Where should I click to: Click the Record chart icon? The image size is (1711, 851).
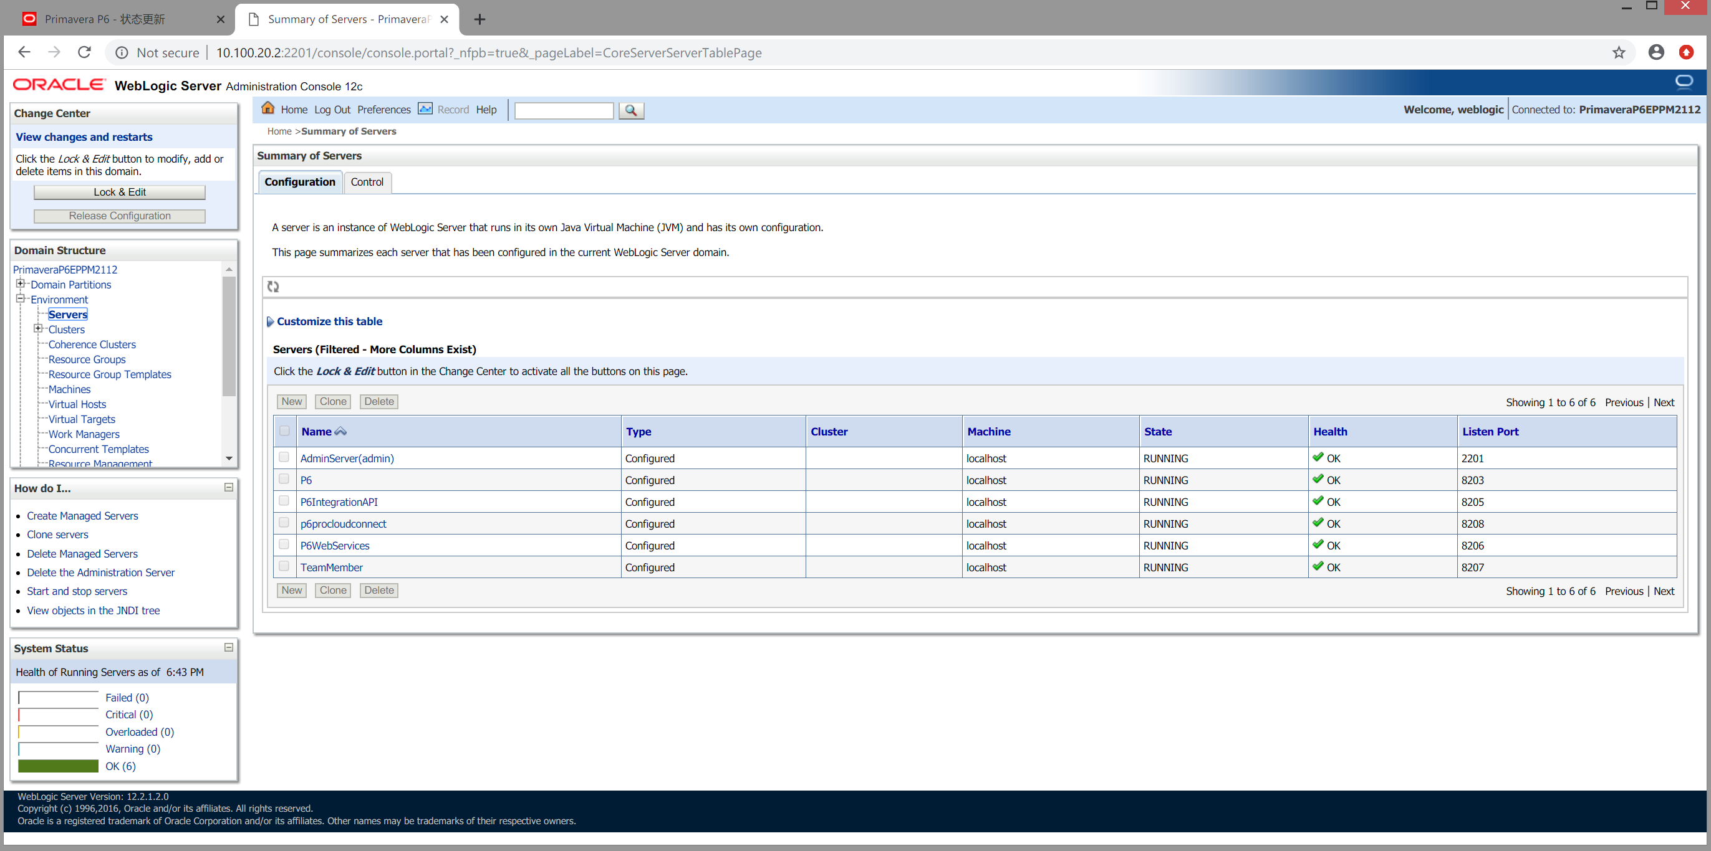pos(425,109)
